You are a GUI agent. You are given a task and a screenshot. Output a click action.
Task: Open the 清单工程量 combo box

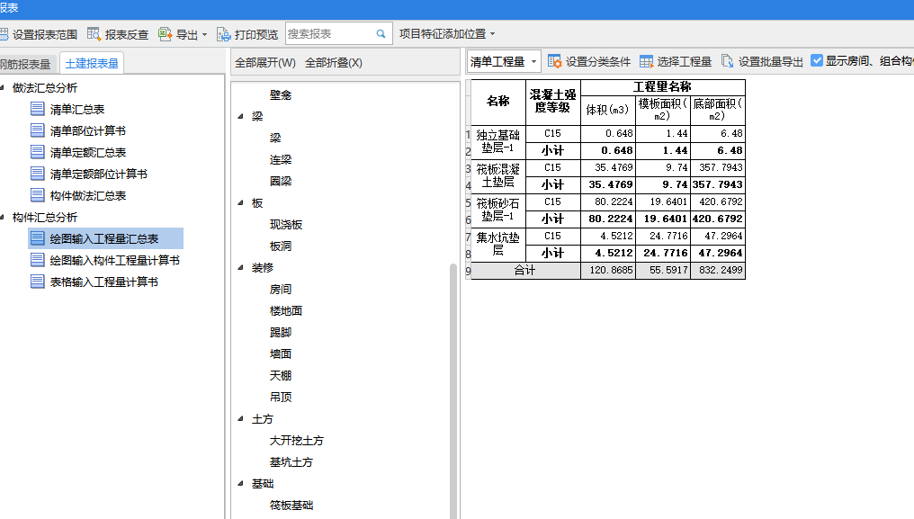(504, 61)
